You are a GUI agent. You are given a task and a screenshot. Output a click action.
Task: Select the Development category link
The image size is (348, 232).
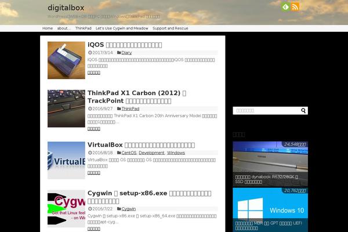[151, 153]
